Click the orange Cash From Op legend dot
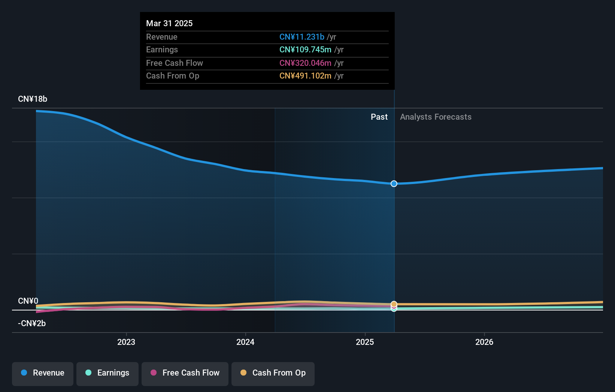Image resolution: width=615 pixels, height=392 pixels. tap(243, 373)
